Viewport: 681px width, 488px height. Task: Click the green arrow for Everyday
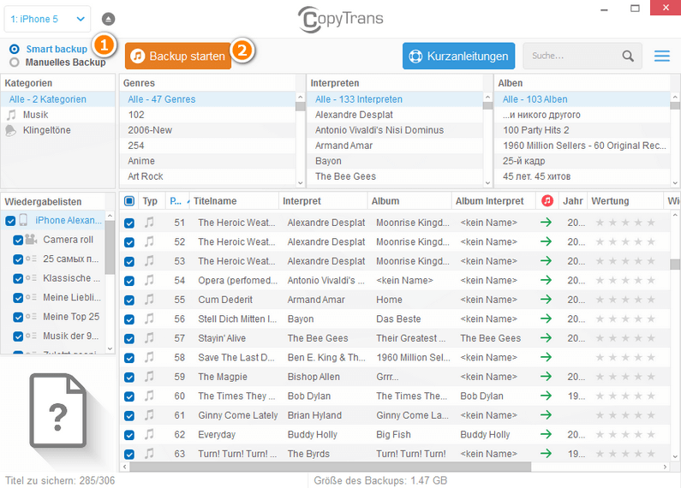546,434
